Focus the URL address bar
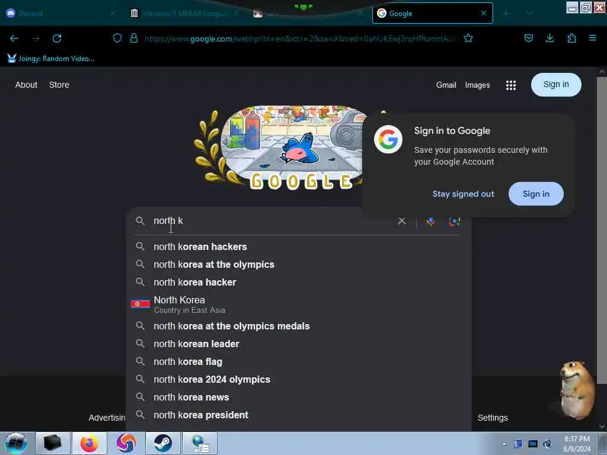Screen dimensions: 607x455 tap(300, 39)
